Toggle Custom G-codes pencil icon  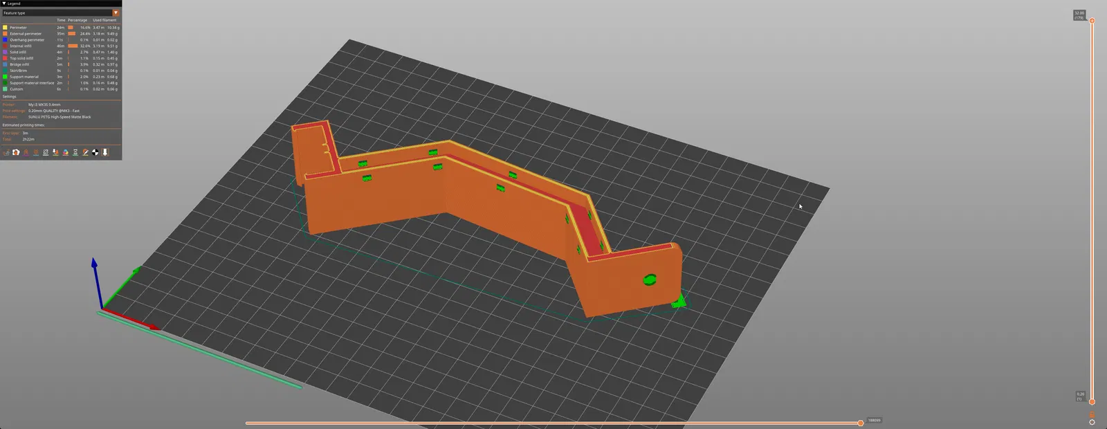(x=85, y=152)
